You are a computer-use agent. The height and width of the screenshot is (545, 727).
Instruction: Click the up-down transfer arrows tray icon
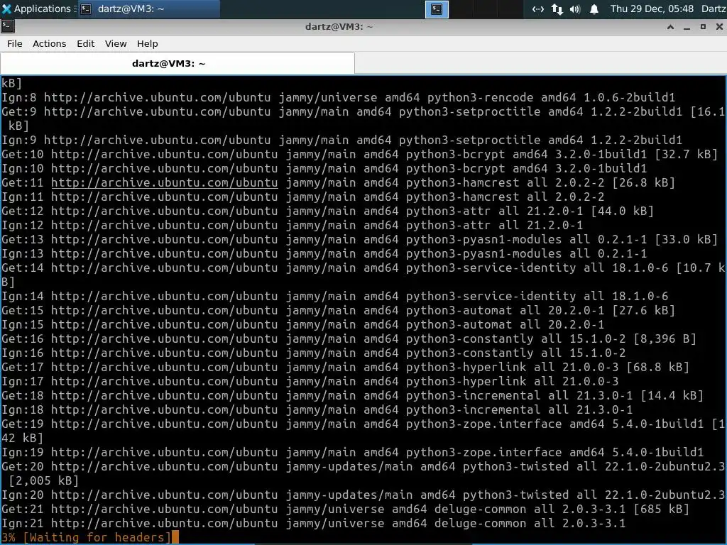557,9
